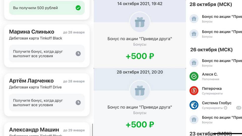Click the clock icon in Марина Слинько's card

point(78,53)
